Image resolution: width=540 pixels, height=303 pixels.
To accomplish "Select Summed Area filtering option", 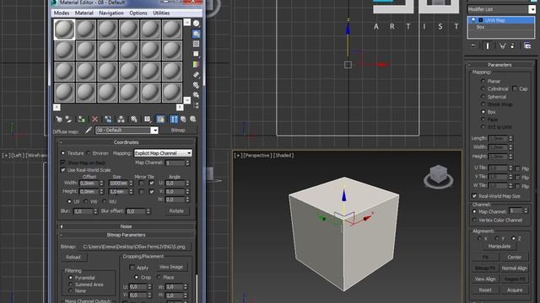I will click(71, 284).
